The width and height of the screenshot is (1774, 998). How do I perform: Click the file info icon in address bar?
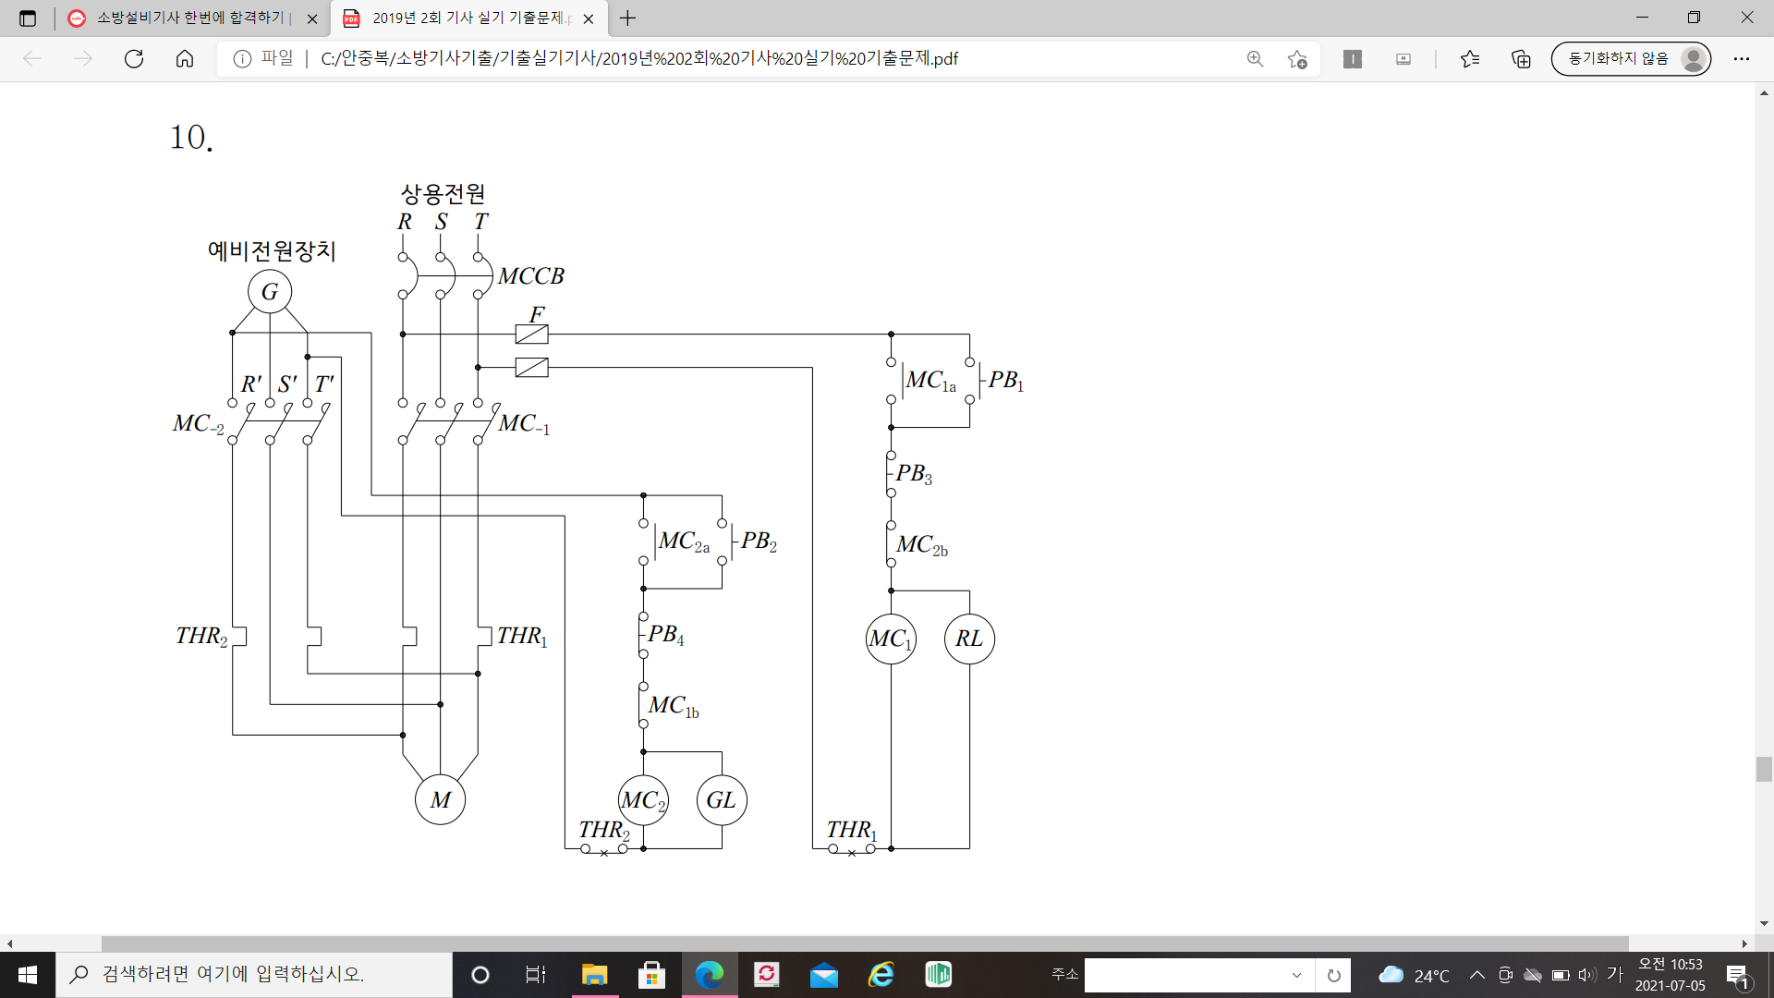click(242, 59)
